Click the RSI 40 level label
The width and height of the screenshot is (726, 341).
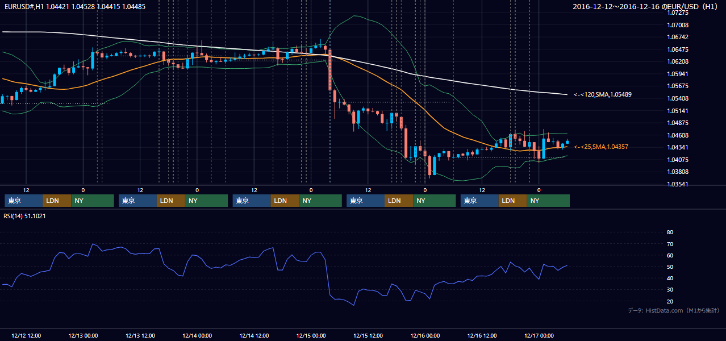click(x=670, y=278)
